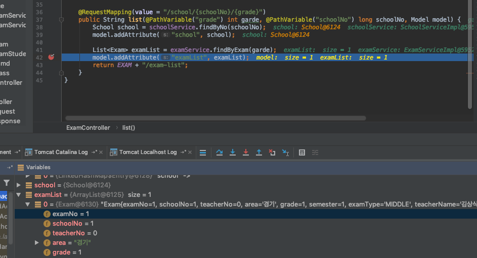Collapse the list method at line 37
Viewport: 477px width, 258px height.
tap(61, 20)
